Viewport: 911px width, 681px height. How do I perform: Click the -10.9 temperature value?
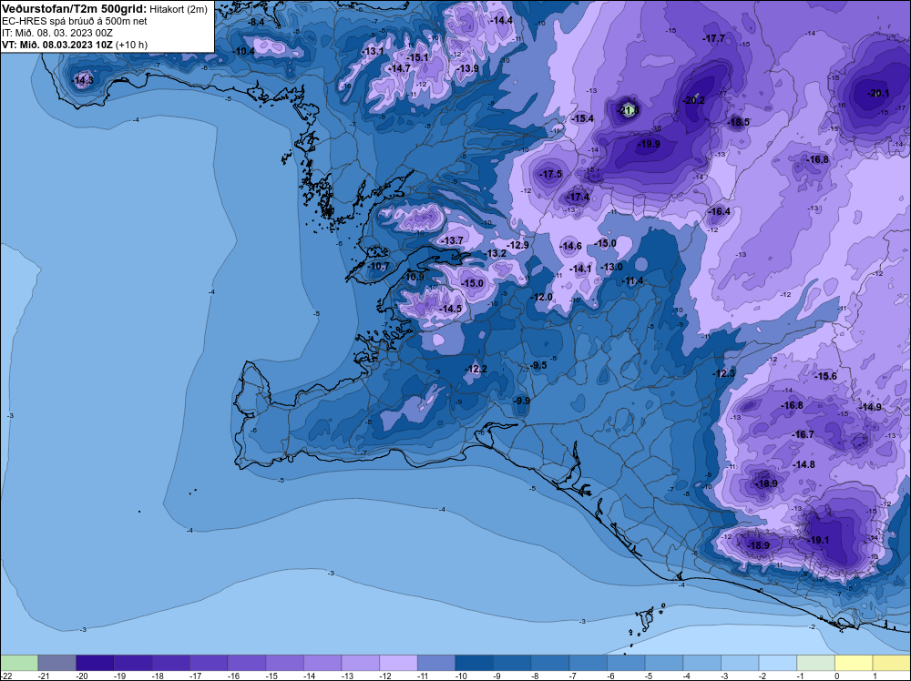[415, 277]
